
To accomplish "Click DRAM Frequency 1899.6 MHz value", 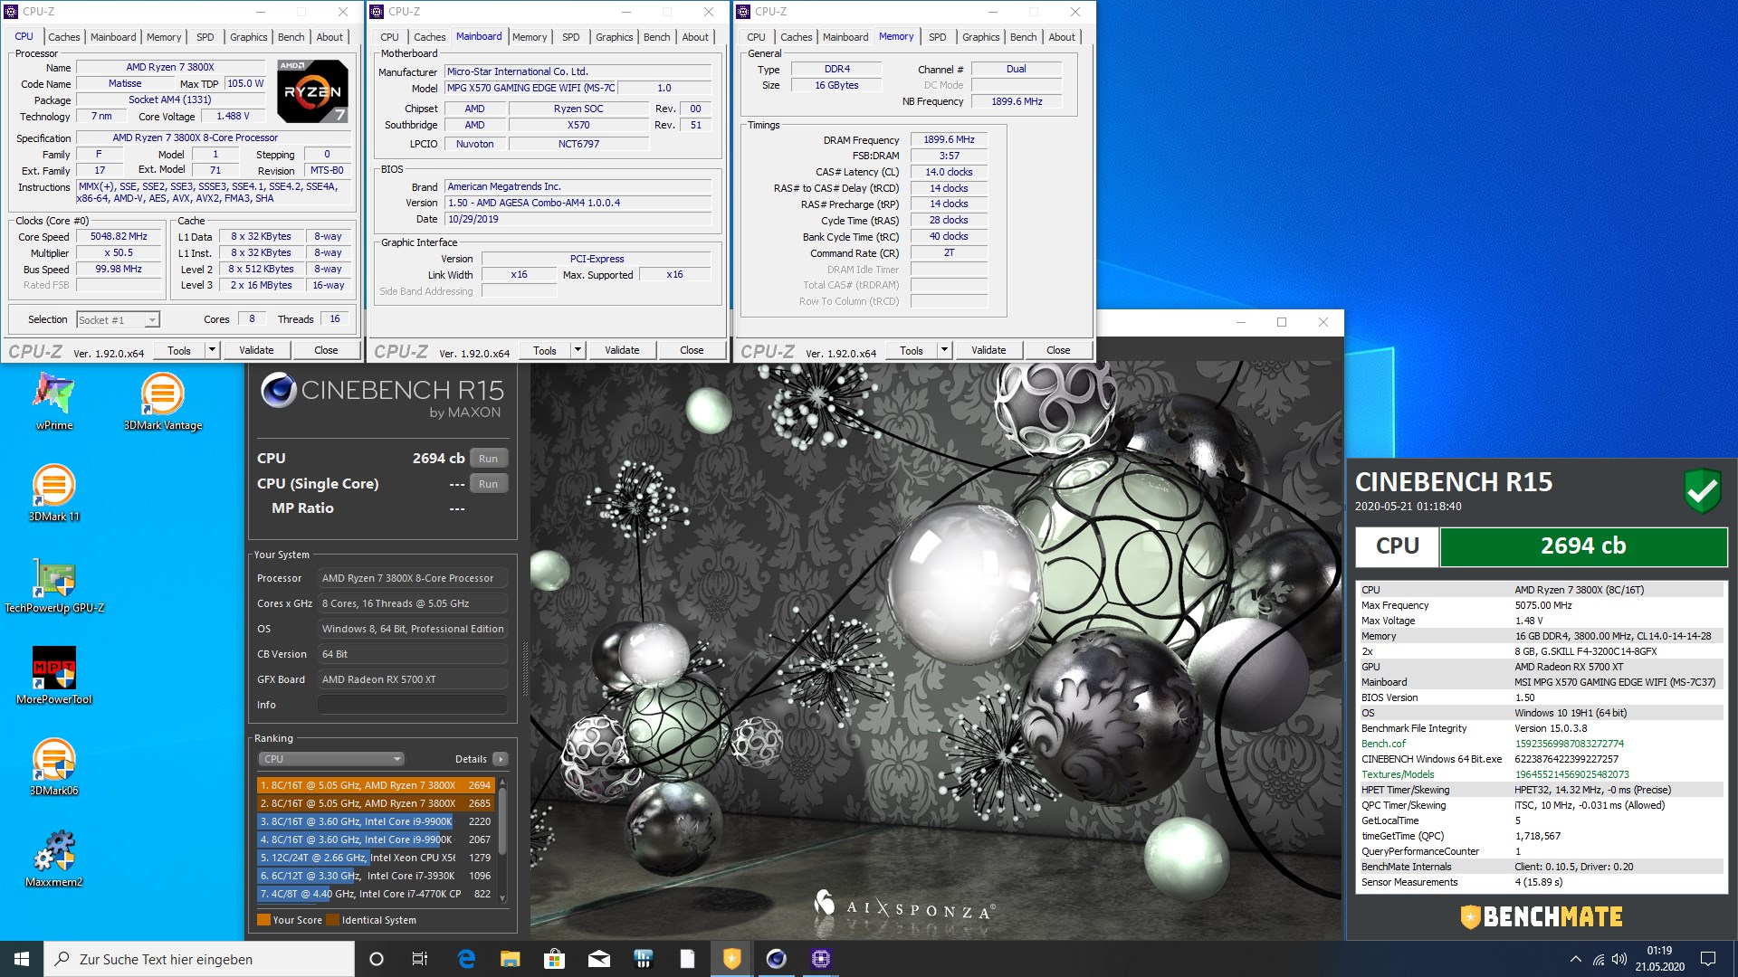I will tap(949, 139).
